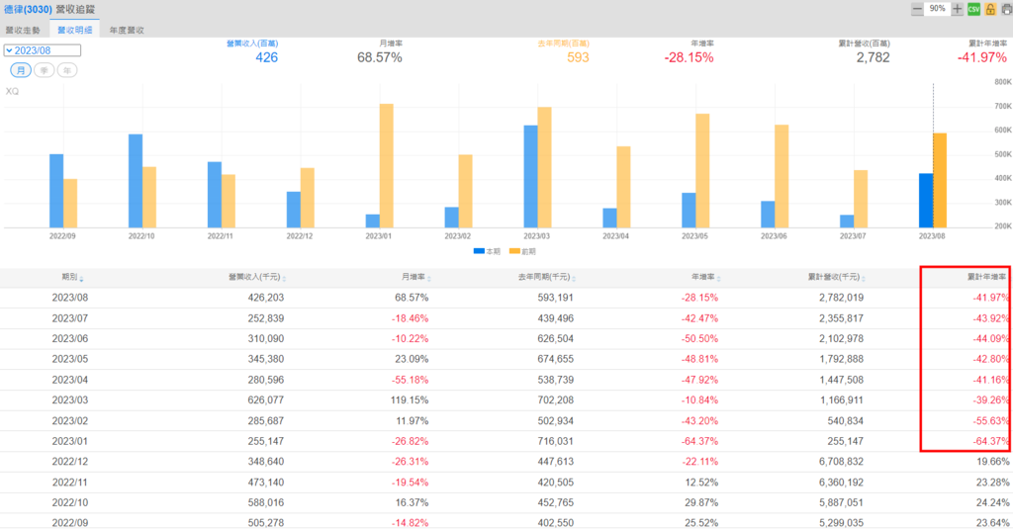This screenshot has height=530, width=1013.
Task: Sort by 累計營收(千元) column sort icon
Action: point(863,278)
